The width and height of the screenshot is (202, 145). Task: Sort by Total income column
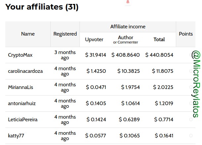(x=159, y=40)
